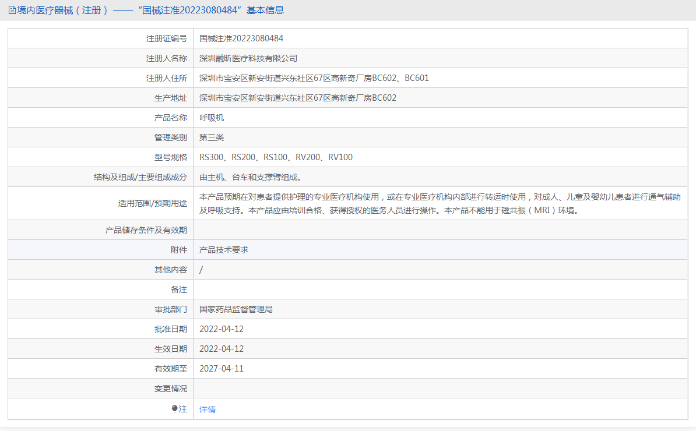Image resolution: width=696 pixels, height=431 pixels.
Task: Click the lightbulb icon beside 注
Action: click(174, 409)
